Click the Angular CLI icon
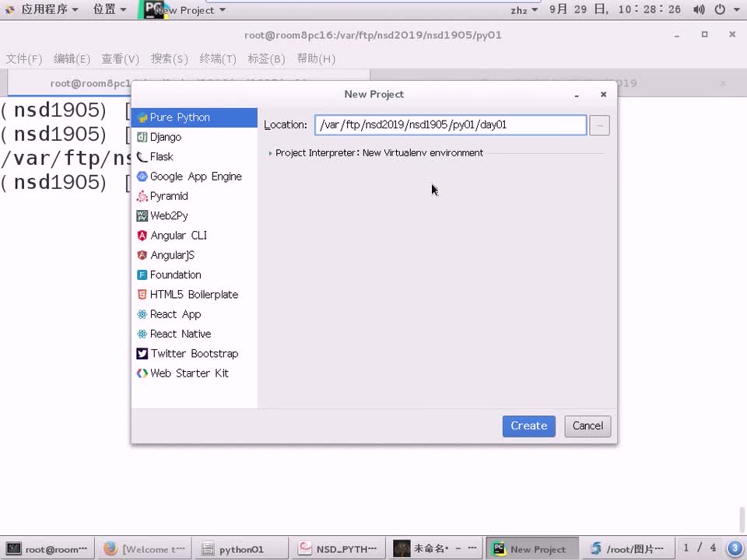Image resolution: width=747 pixels, height=560 pixels. pos(142,236)
